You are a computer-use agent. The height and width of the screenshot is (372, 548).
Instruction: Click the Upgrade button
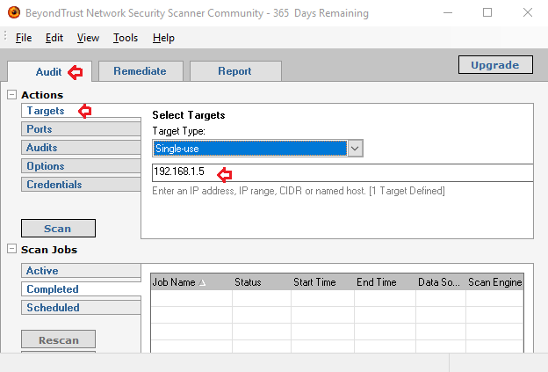coord(495,65)
